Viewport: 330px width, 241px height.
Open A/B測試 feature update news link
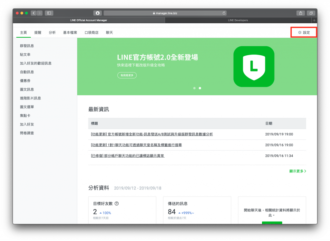pyautogui.click(x=152, y=134)
